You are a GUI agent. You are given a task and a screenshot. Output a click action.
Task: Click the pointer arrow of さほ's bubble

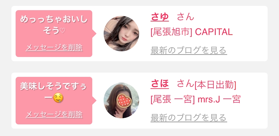click(94, 101)
